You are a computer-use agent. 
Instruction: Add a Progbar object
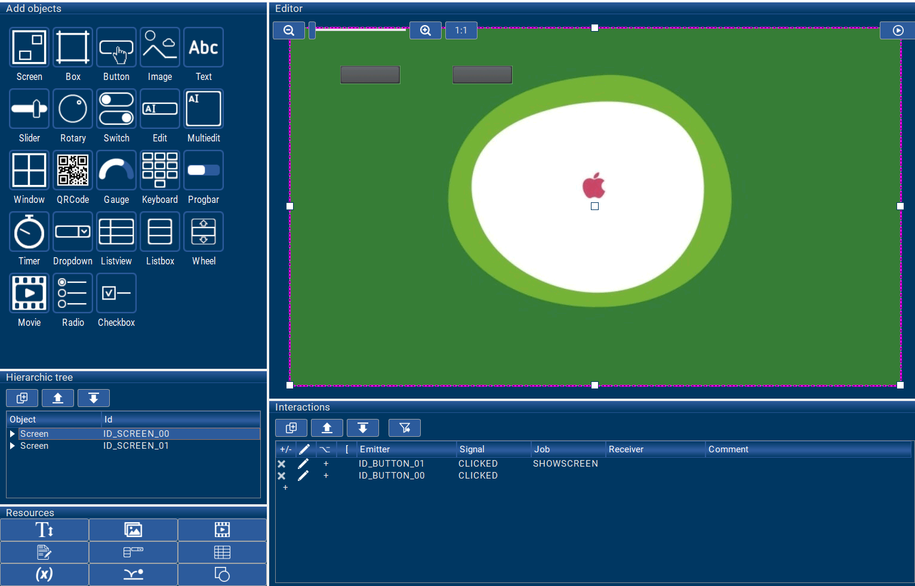[204, 170]
